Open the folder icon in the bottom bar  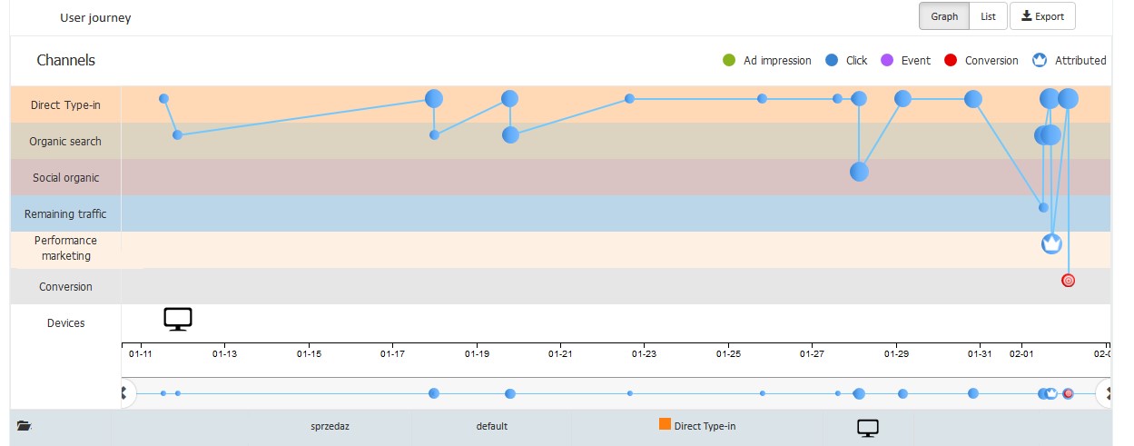pyautogui.click(x=24, y=425)
